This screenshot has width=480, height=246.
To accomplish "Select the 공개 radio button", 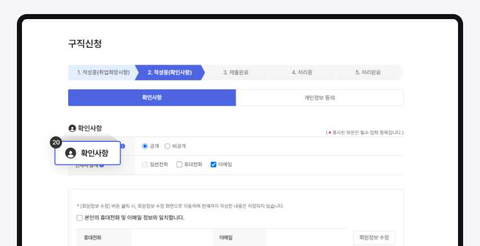I will (x=145, y=146).
